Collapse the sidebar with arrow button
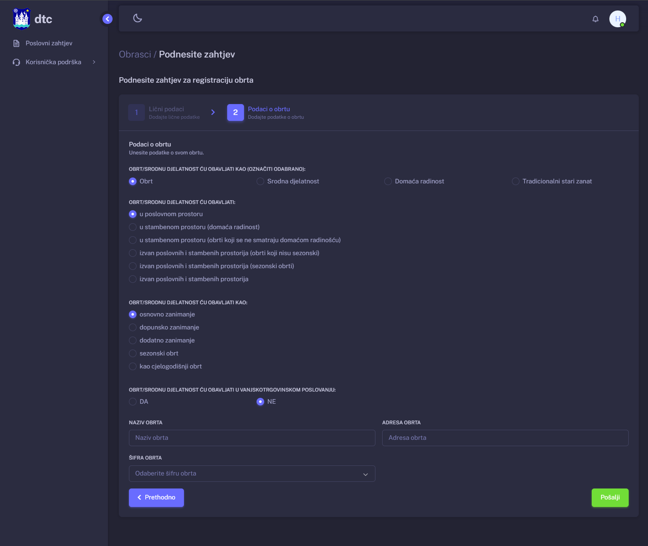648x546 pixels. pos(108,19)
